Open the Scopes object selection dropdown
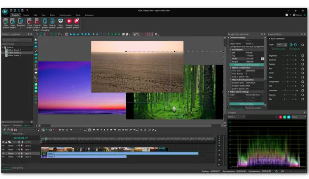Image resolution: width=309 pixels, height=179 pixels. pos(236,117)
